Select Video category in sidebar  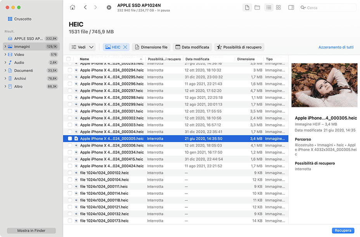point(31,55)
